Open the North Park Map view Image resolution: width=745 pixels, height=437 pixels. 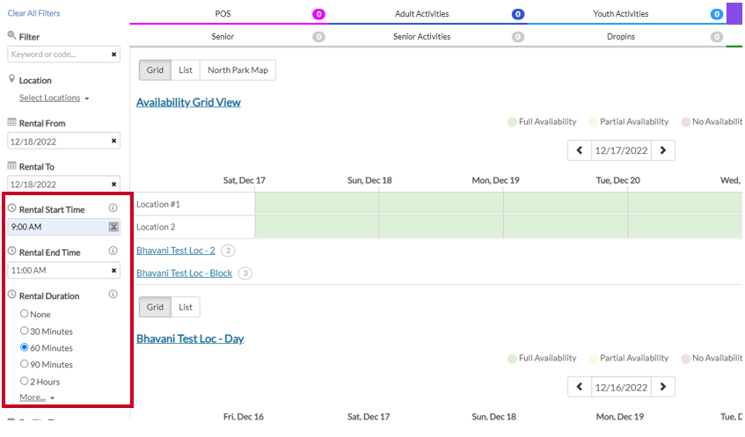[237, 70]
